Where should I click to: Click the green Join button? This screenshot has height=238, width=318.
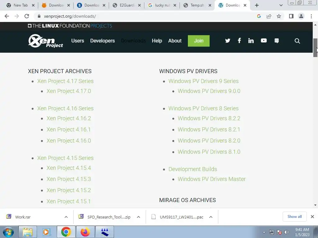[x=198, y=41]
